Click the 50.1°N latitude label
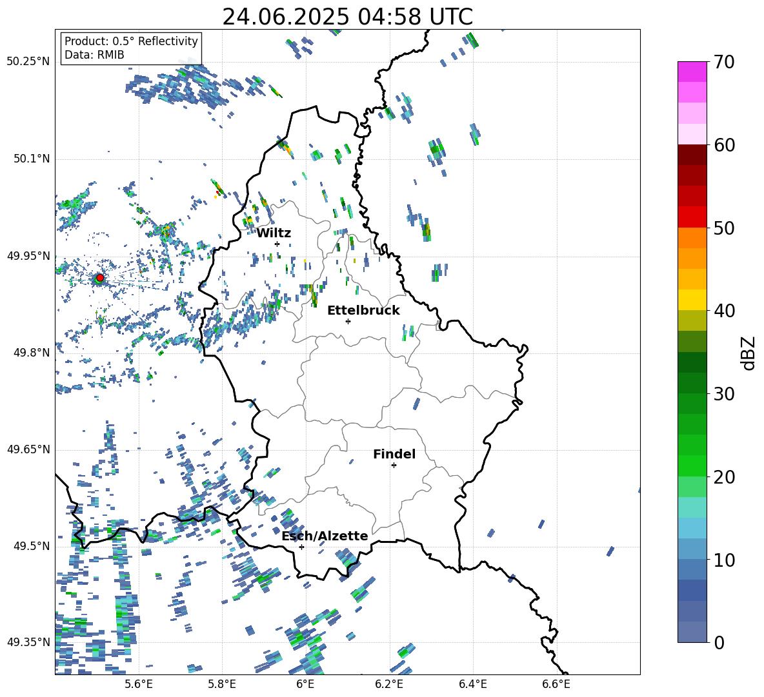This screenshot has height=697, width=764. click(31, 159)
